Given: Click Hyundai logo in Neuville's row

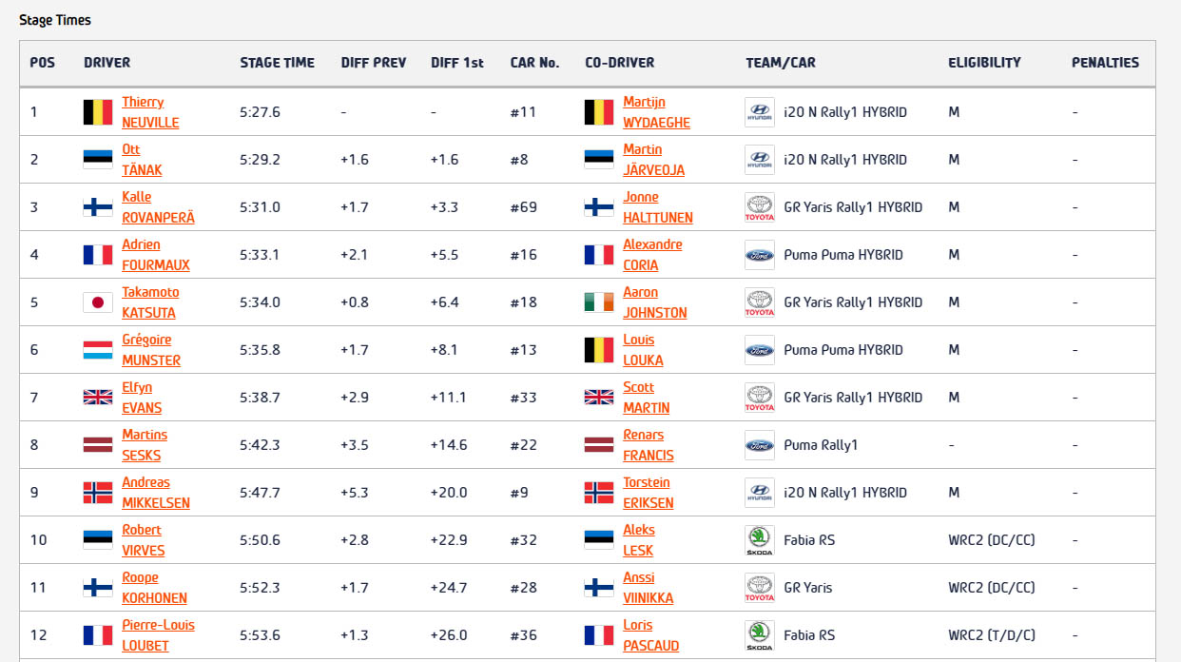Looking at the screenshot, I should (x=759, y=112).
